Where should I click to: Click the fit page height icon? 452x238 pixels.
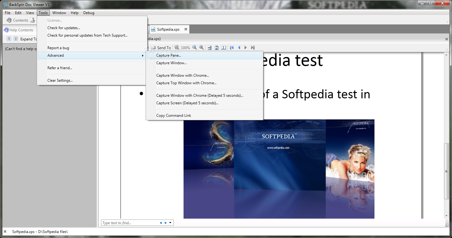pos(217,48)
